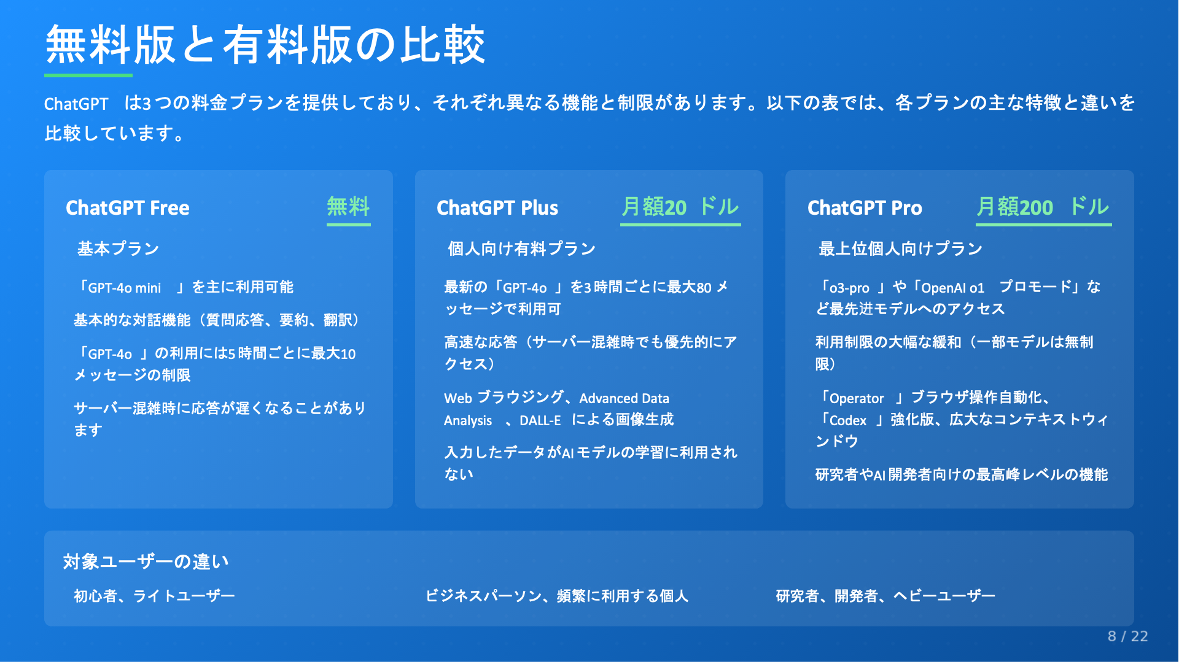Select the 高速な応答 bullet in Plus card
The image size is (1179, 662).
click(591, 353)
